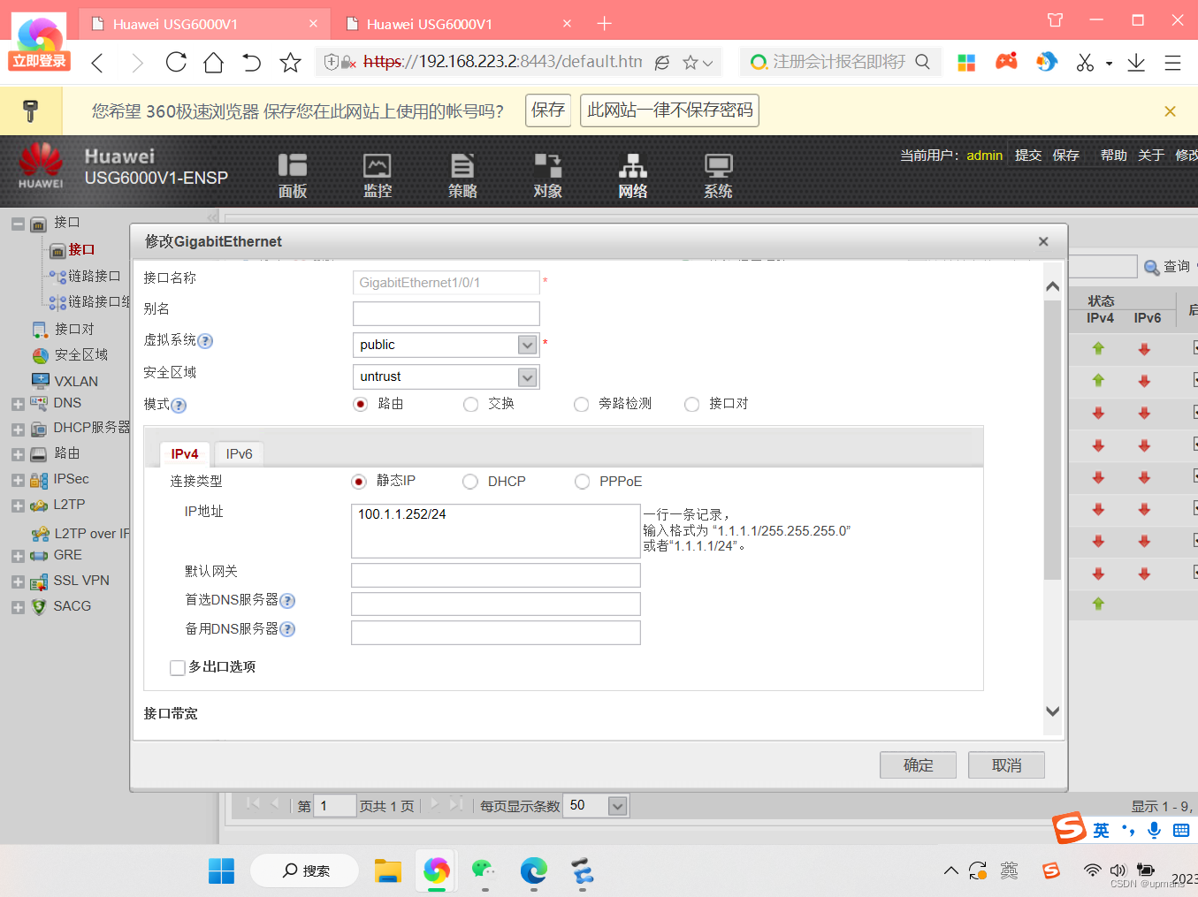Select 静态IP connection type
1198x897 pixels.
coord(358,482)
